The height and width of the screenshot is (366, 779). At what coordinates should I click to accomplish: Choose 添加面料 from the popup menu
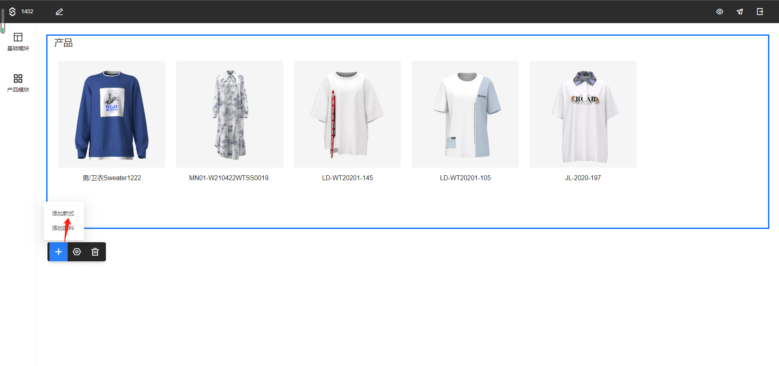pyautogui.click(x=63, y=228)
